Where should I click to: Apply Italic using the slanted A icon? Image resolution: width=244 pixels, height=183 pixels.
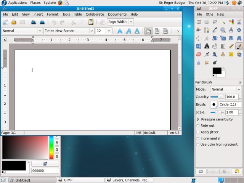[x=128, y=31]
